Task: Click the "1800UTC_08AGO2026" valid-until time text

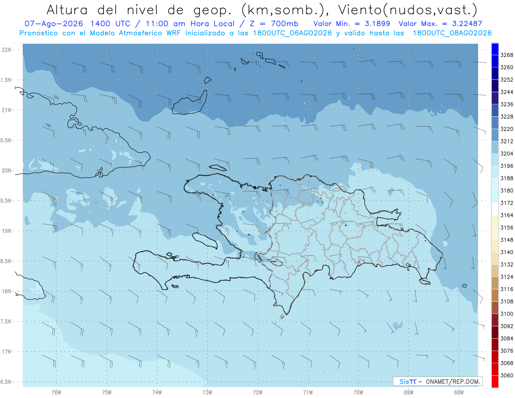Action: (452, 33)
